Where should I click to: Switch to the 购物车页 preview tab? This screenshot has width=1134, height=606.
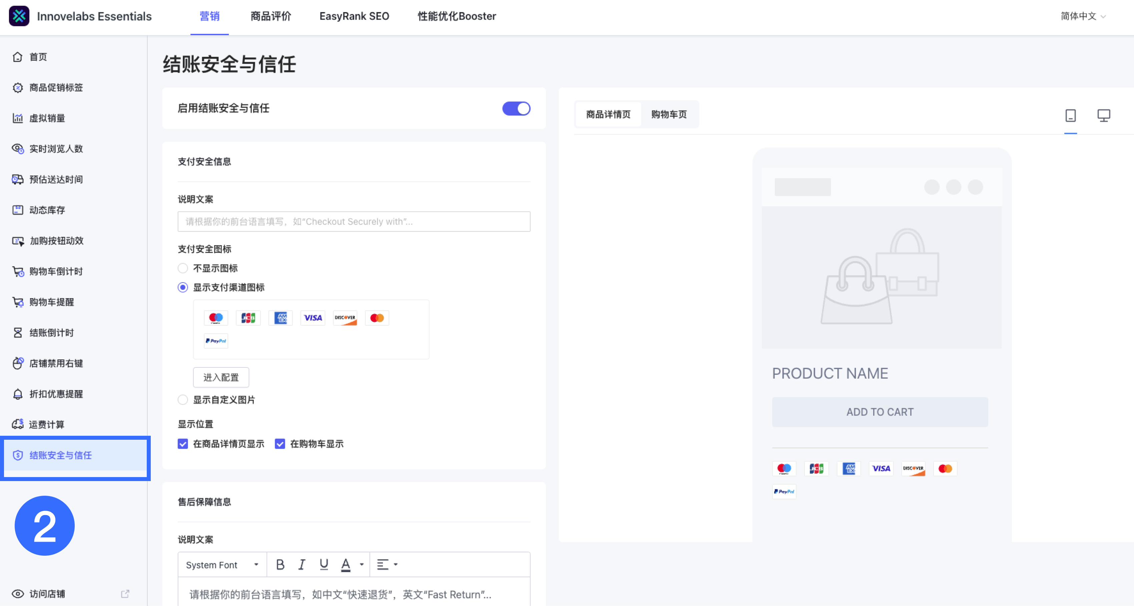669,114
